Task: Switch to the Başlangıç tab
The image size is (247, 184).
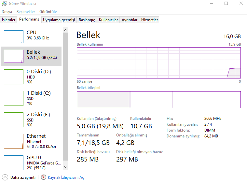Action: tap(87, 20)
